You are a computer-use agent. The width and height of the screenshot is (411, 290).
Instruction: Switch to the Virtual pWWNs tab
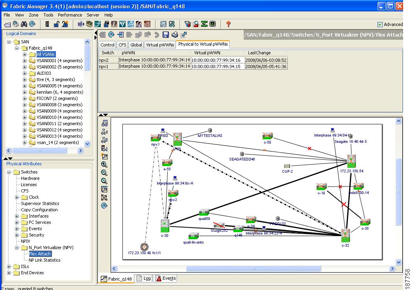click(160, 45)
